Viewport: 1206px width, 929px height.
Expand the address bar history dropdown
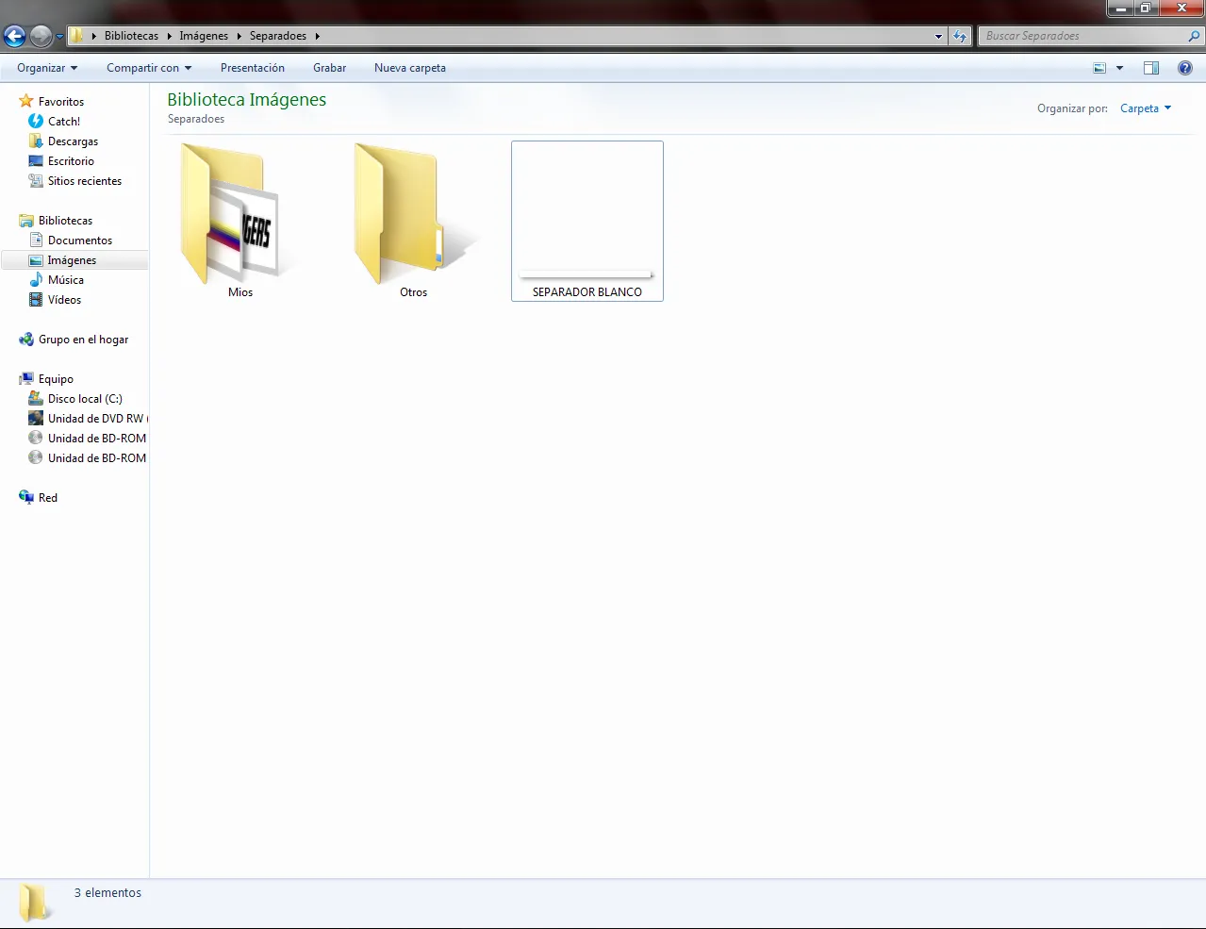click(938, 36)
